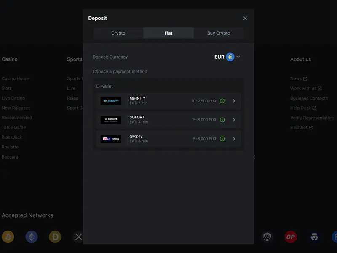Select the Fiat tab
This screenshot has width=337, height=253.
pyautogui.click(x=168, y=33)
